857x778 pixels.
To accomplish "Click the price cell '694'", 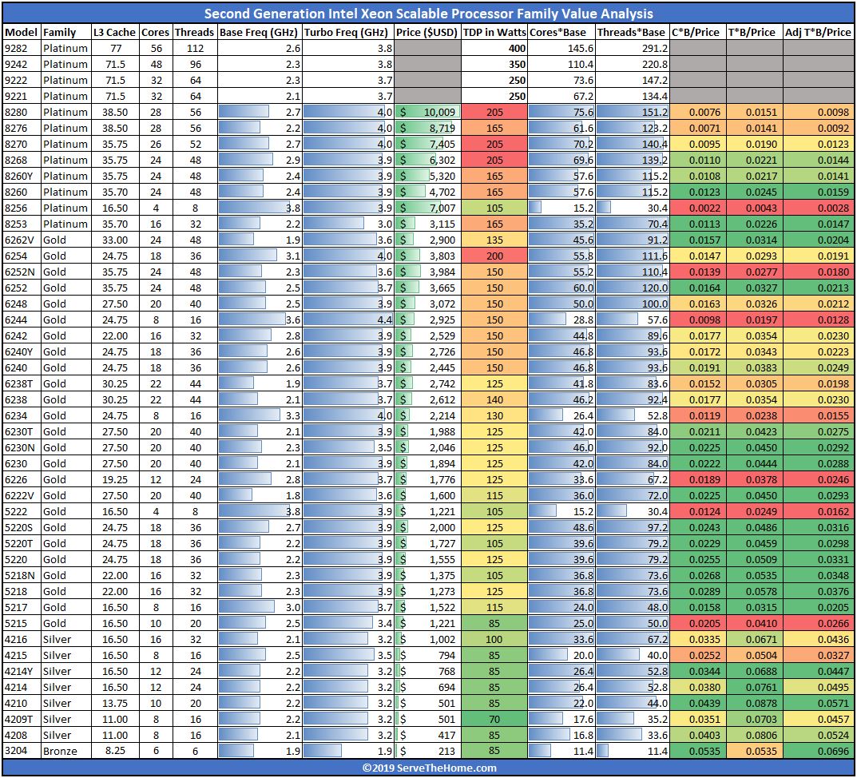I will click(x=427, y=687).
